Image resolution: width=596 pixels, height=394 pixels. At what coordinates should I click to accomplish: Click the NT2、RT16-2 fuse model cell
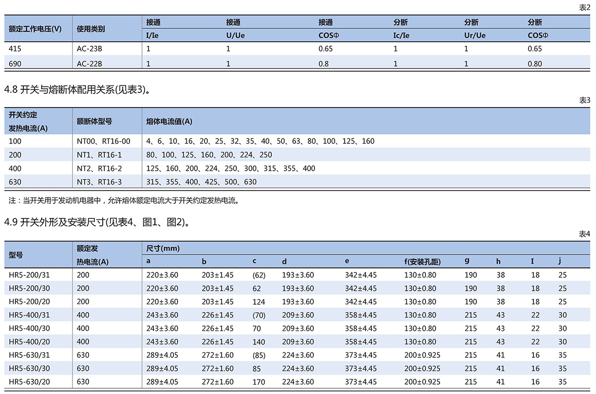(x=99, y=168)
